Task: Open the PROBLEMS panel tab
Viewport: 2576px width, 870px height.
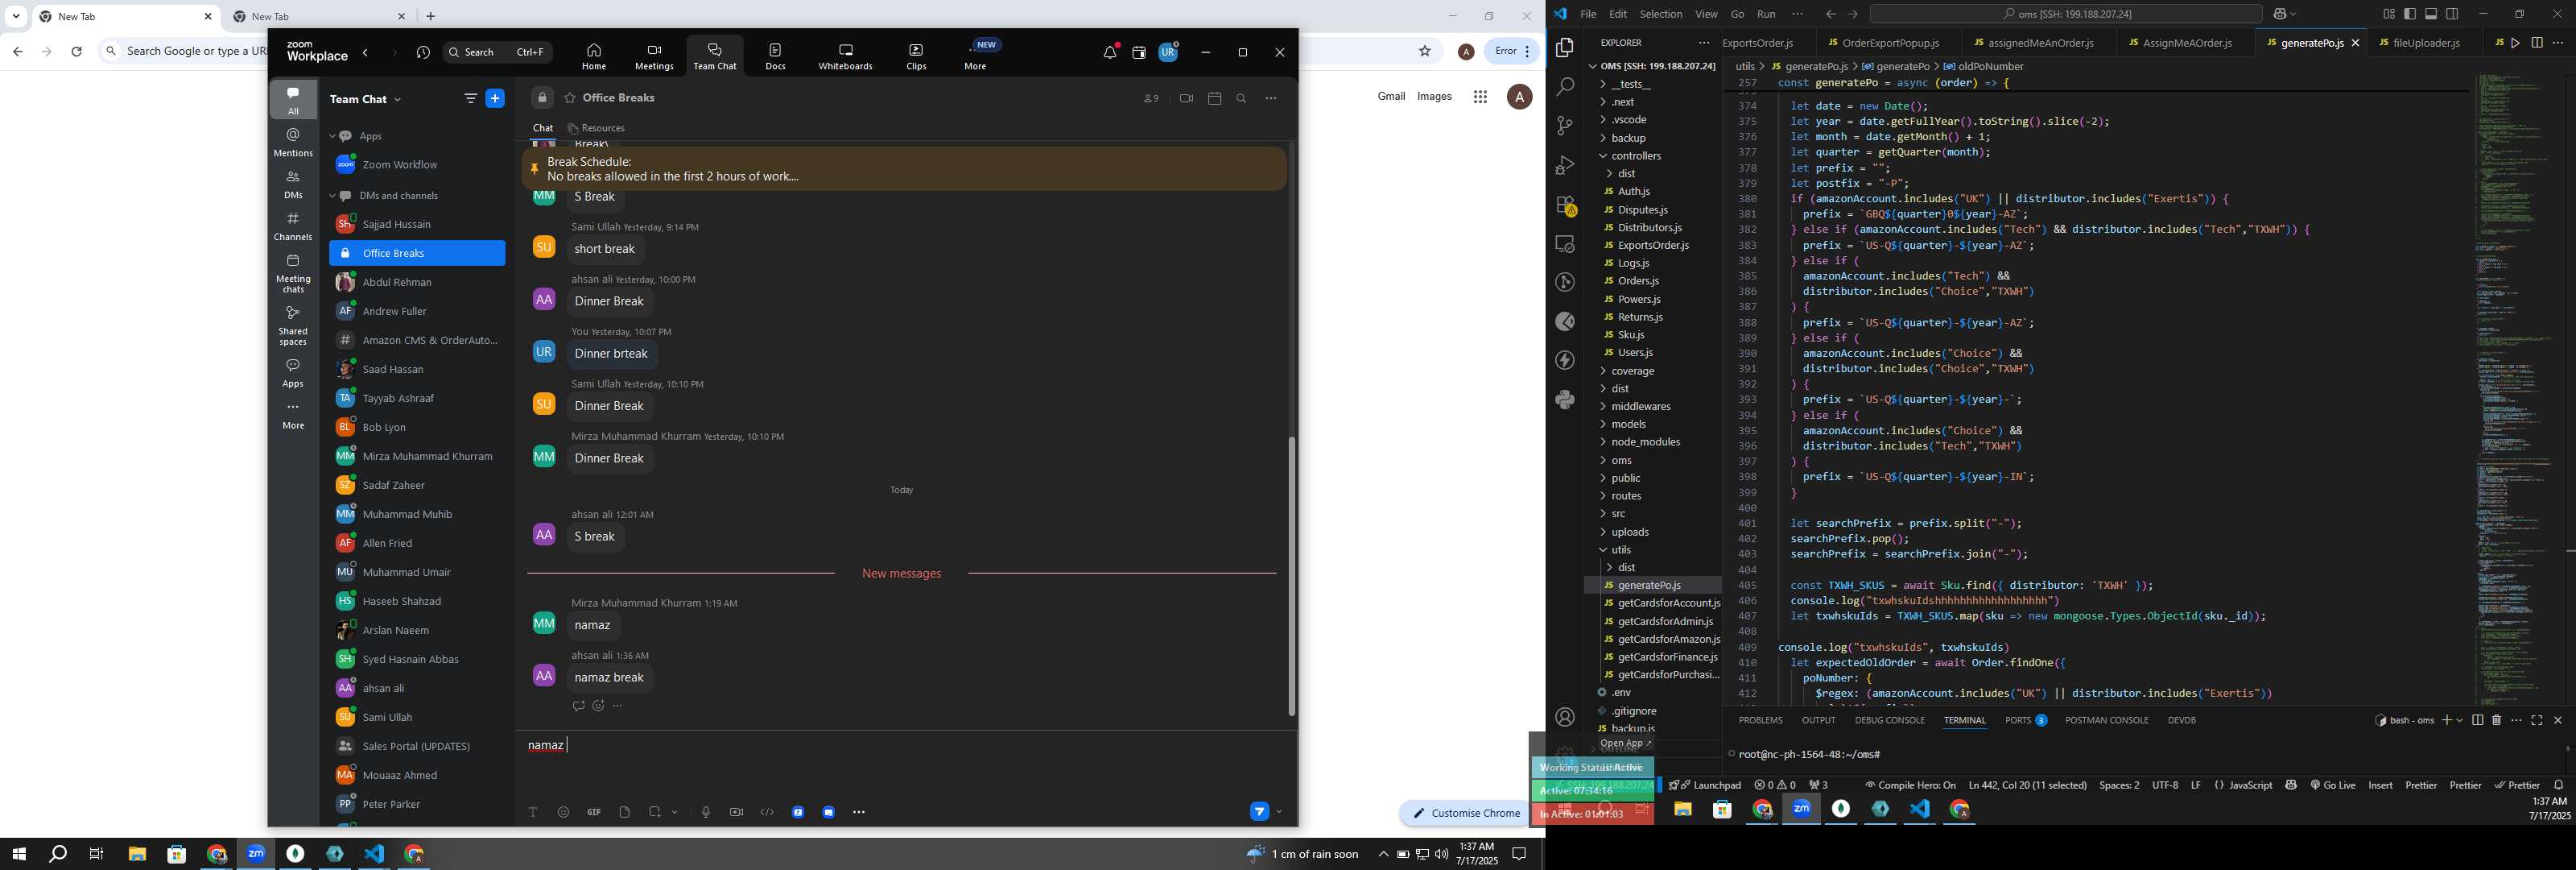Action: point(1760,721)
